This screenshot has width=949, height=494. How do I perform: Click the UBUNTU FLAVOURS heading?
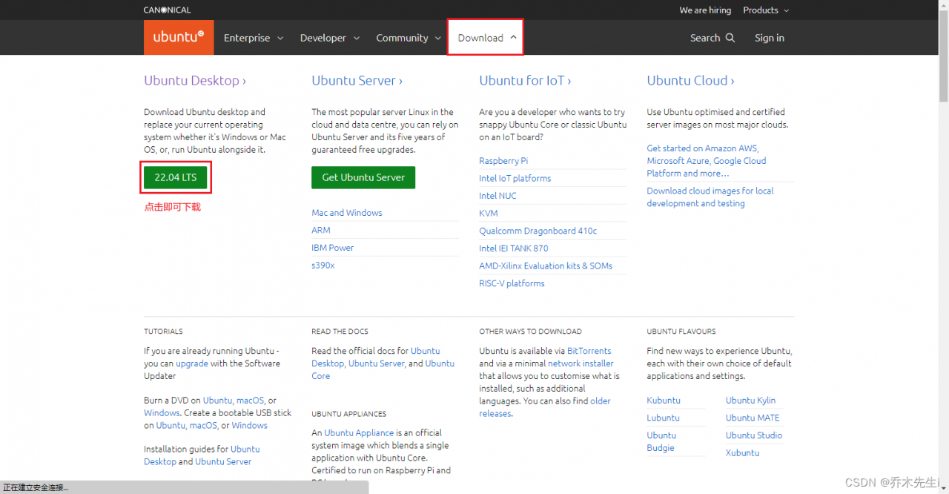coord(681,332)
